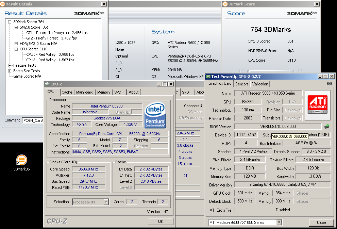Open the Memory tab in CPU-Z
Viewport: 337px width, 229px height.
pos(104,92)
